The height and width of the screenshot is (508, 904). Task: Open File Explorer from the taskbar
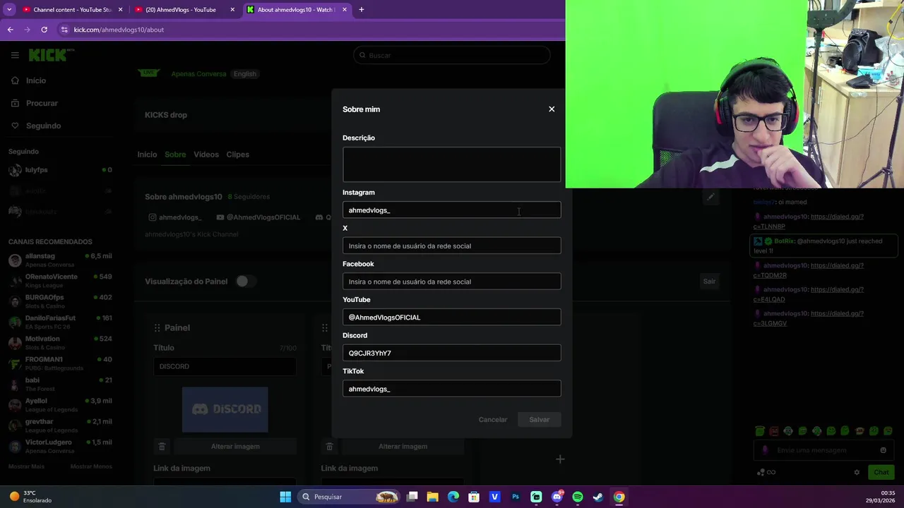click(x=433, y=497)
